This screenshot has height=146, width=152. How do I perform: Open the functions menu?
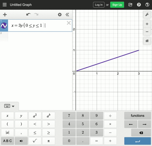coord(137,116)
